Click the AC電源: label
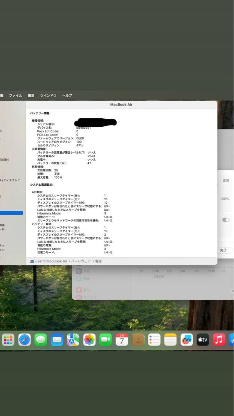This screenshot has height=416, width=234. [x=37, y=192]
